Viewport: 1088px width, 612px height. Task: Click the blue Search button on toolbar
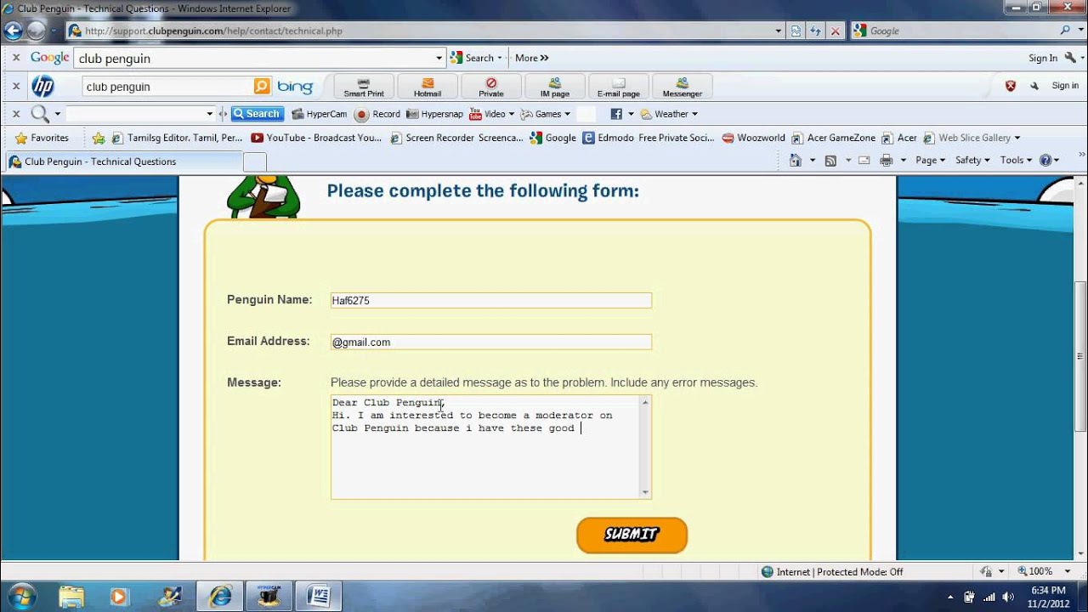pyautogui.click(x=258, y=114)
